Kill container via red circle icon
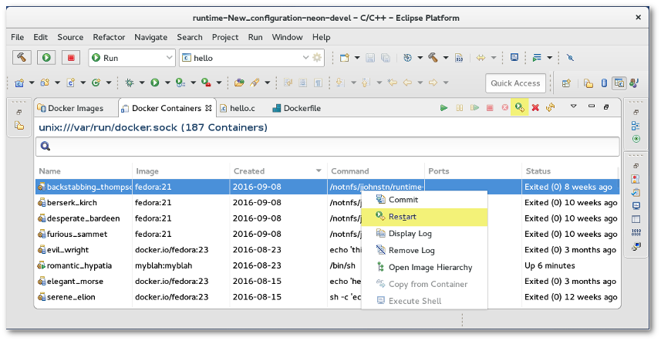The image size is (661, 341). [504, 108]
